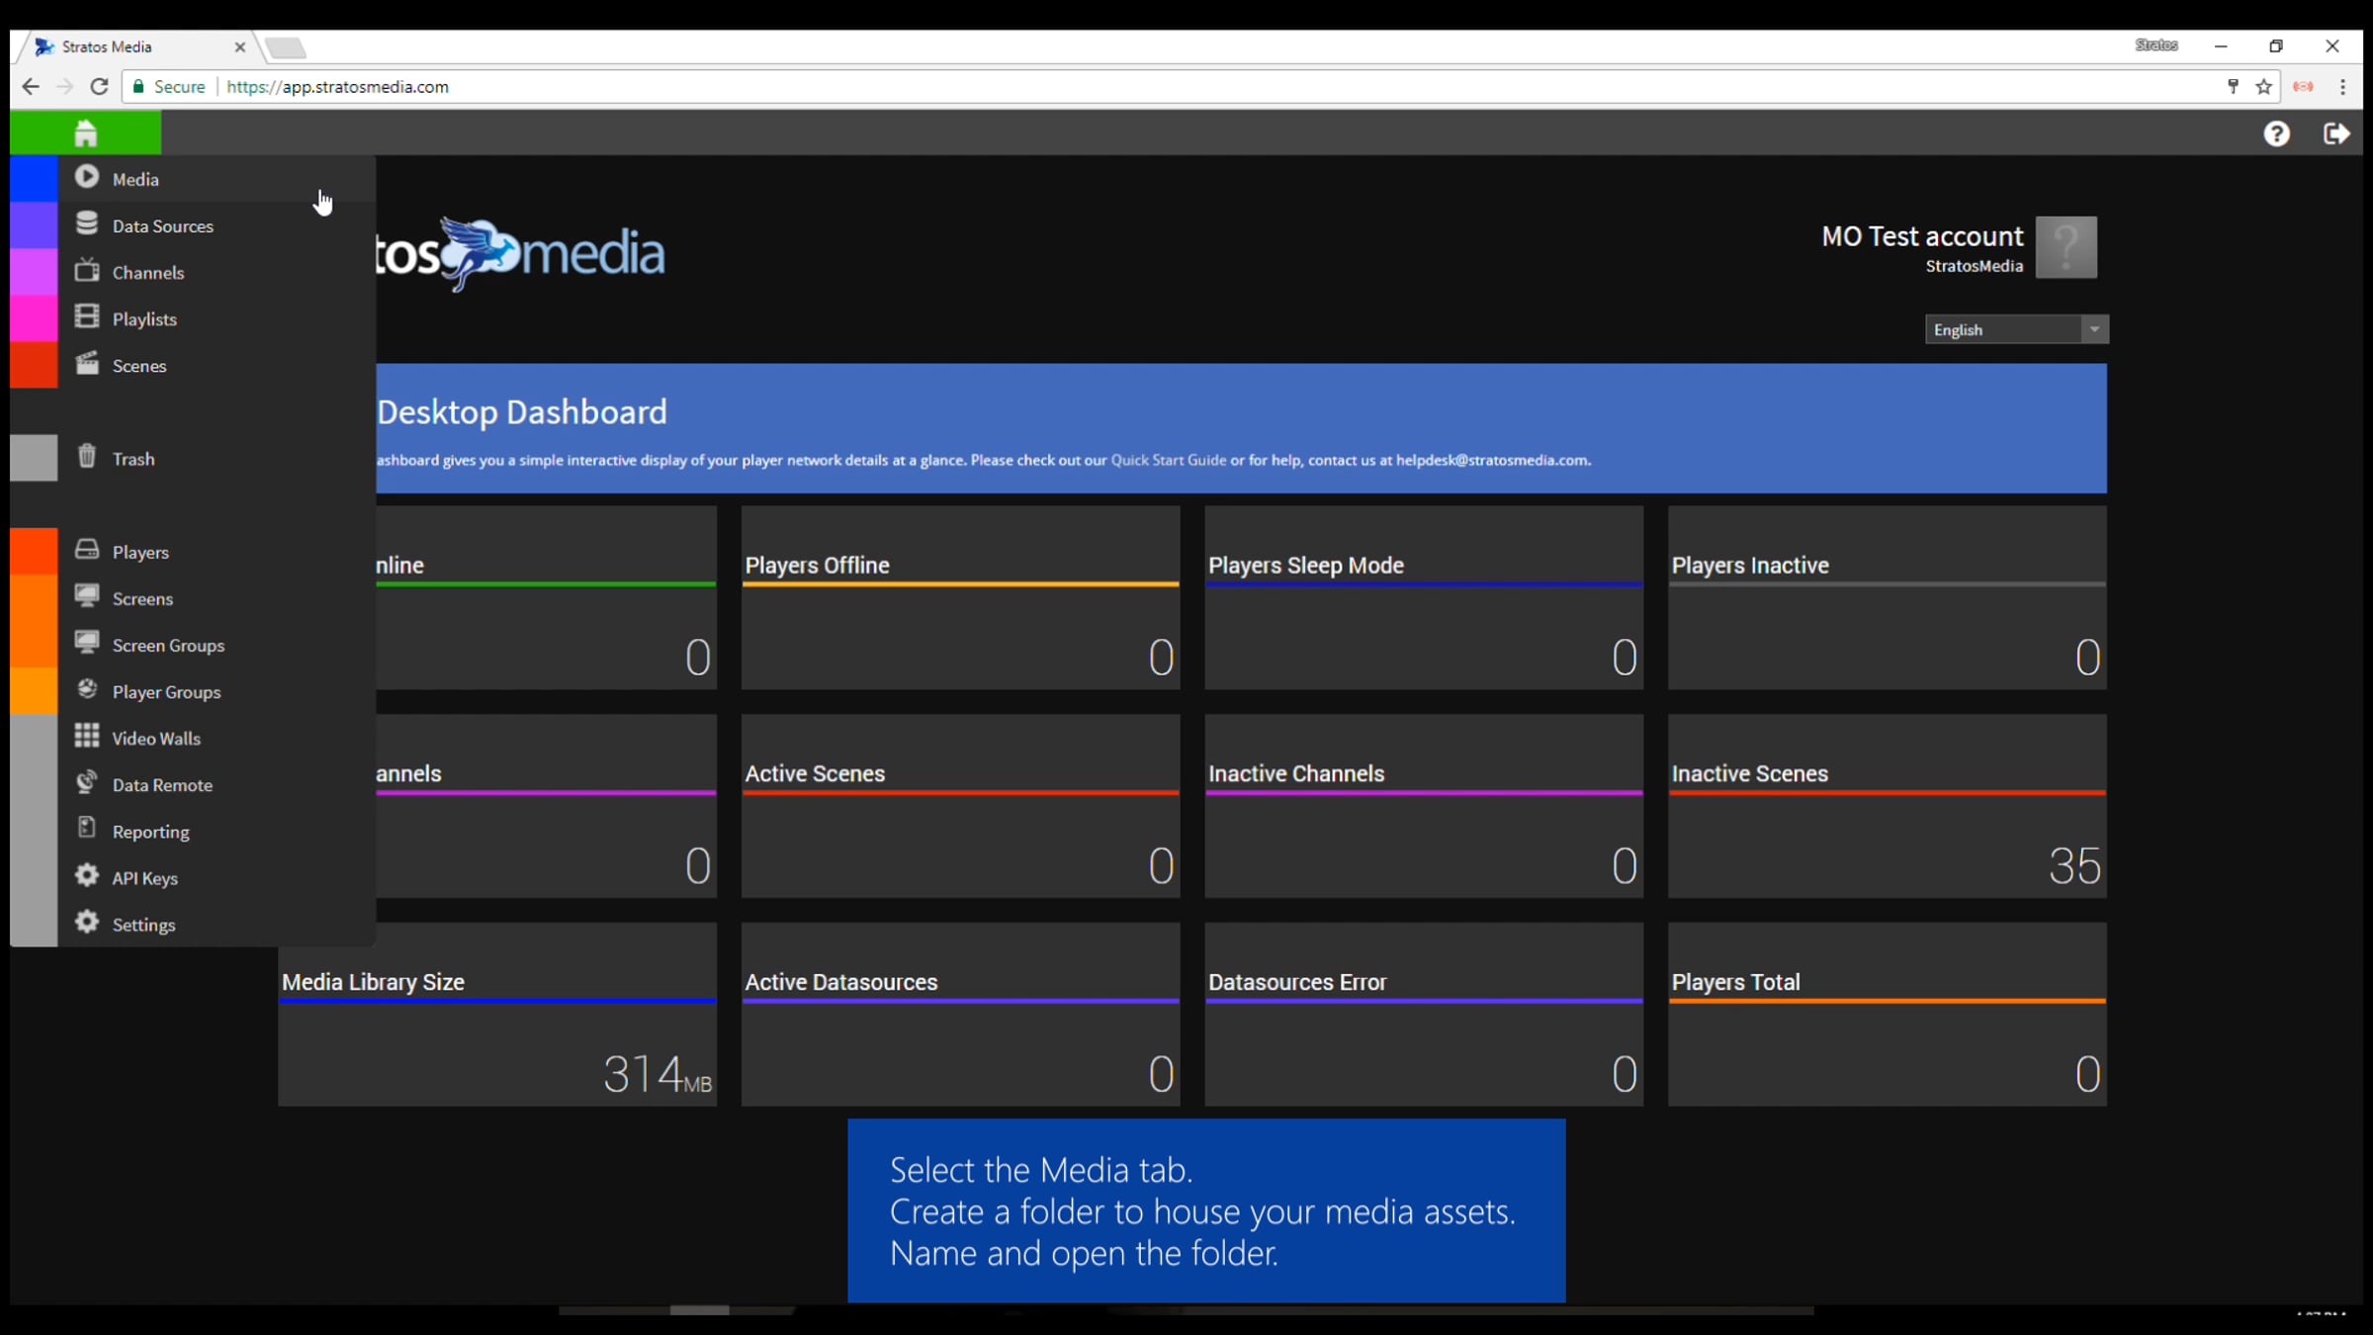The height and width of the screenshot is (1335, 2373).
Task: Click the red extension icon in Chrome toolbar
Action: coord(2303,87)
